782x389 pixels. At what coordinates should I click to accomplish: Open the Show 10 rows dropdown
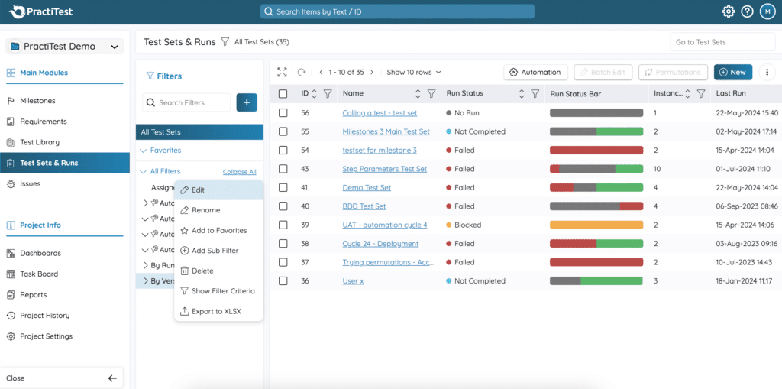(x=414, y=73)
